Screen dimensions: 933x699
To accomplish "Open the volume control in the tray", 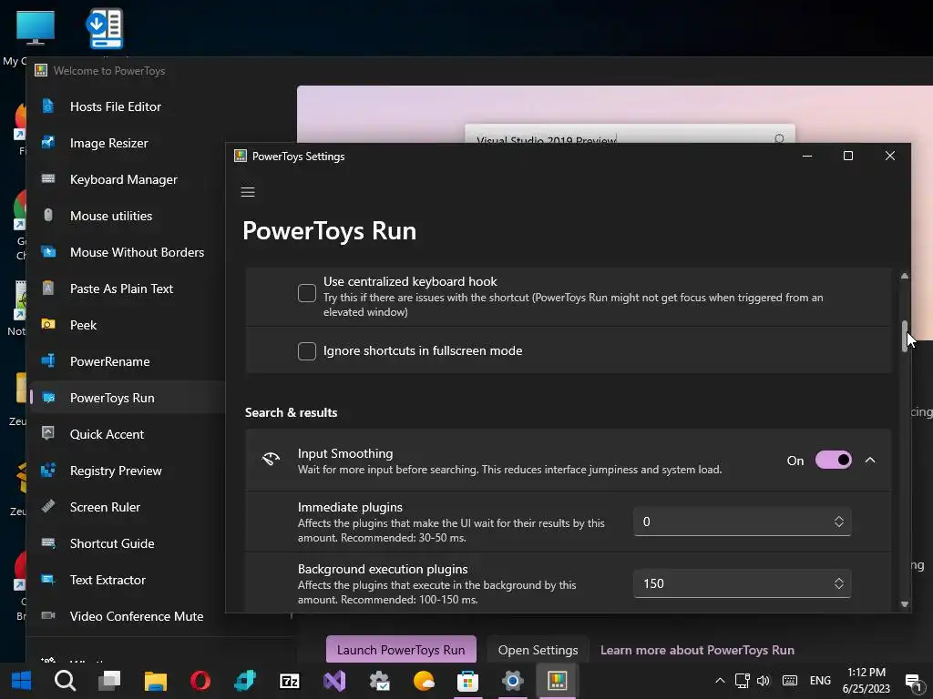I will (x=764, y=681).
